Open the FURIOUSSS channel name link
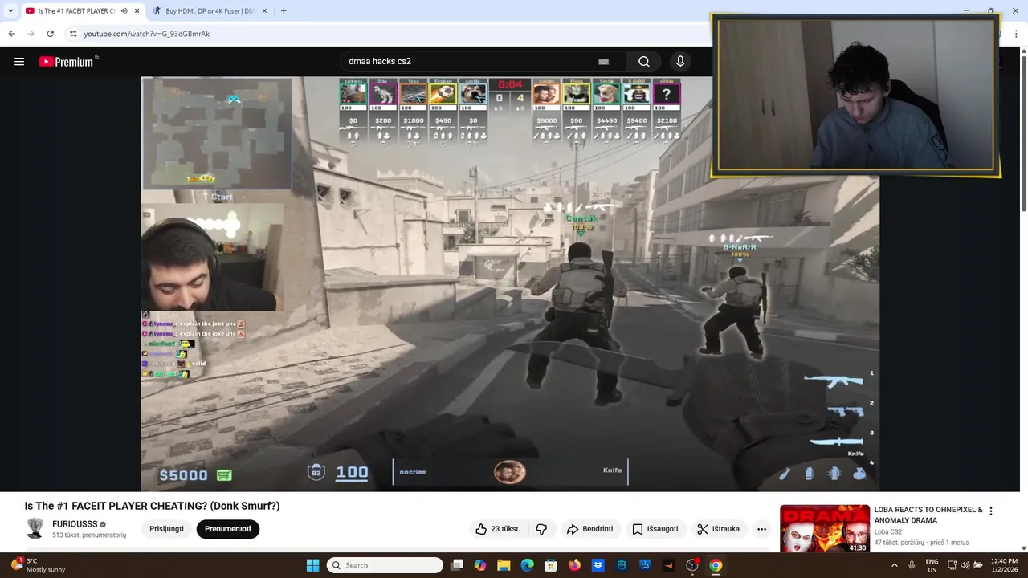Viewport: 1028px width, 578px height. [x=75, y=524]
